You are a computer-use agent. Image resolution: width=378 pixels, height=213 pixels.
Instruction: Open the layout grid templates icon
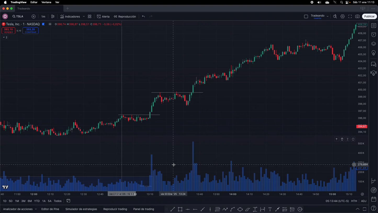pyautogui.click(x=90, y=17)
